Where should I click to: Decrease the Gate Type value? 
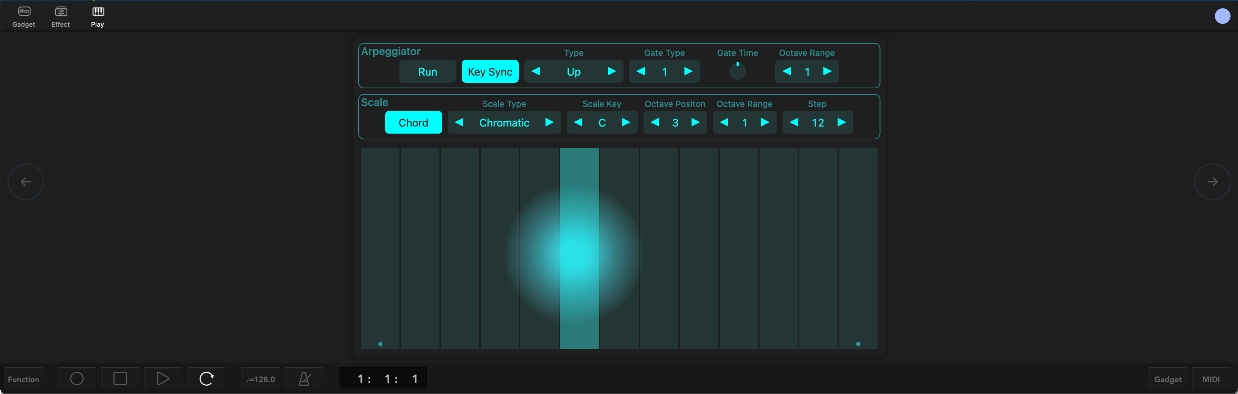coord(641,71)
